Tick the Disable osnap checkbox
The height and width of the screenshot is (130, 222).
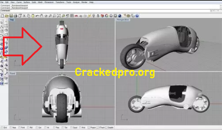pos(106,128)
